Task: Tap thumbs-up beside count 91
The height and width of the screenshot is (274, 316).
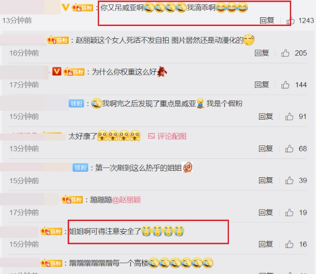Action: tap(289, 116)
